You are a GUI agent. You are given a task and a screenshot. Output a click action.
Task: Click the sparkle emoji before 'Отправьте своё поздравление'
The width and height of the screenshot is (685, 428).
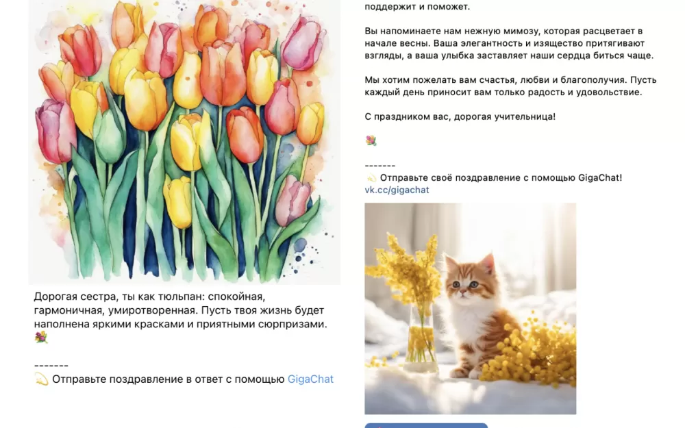tap(371, 178)
